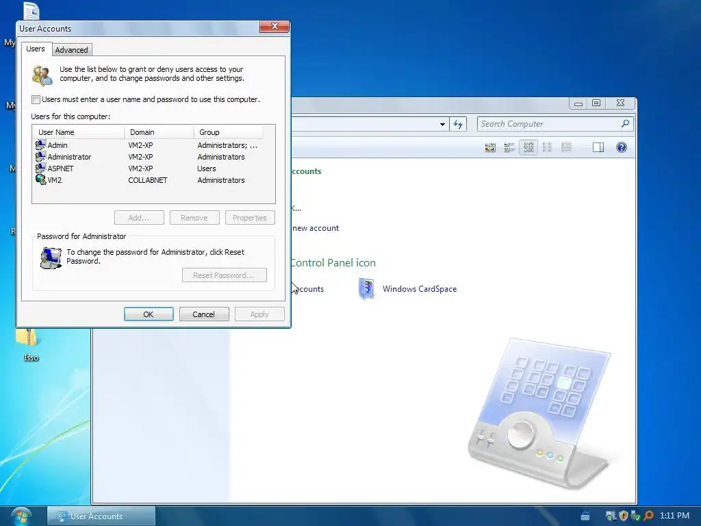Click the Reset Password... button
This screenshot has height=526, width=701.
click(x=225, y=275)
